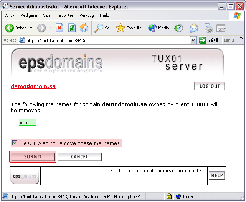Go to the Home page icon
Viewport: 246px width, 202px height.
click(x=84, y=28)
